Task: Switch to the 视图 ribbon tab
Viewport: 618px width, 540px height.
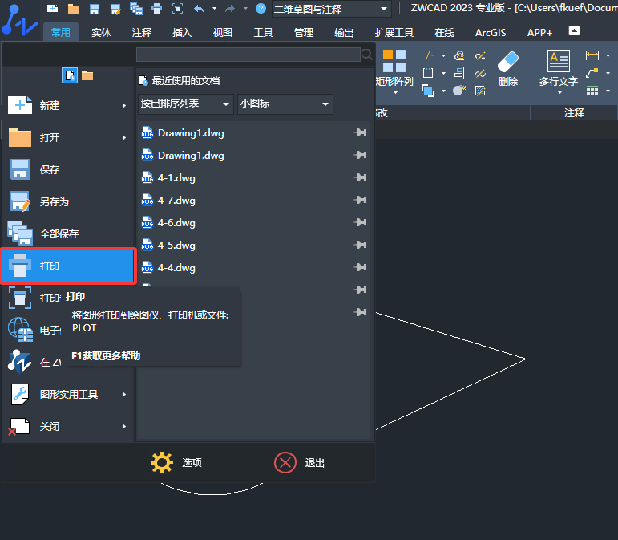Action: pyautogui.click(x=223, y=32)
